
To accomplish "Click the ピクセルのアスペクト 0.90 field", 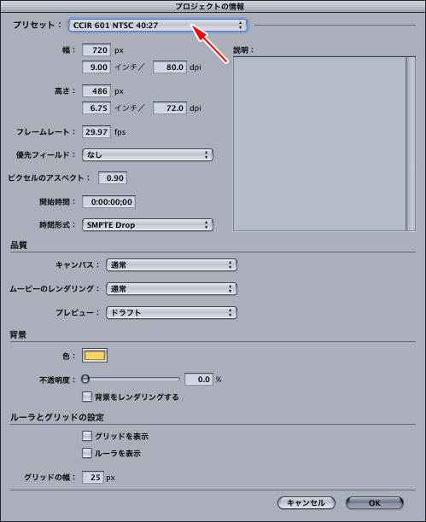I will (113, 177).
